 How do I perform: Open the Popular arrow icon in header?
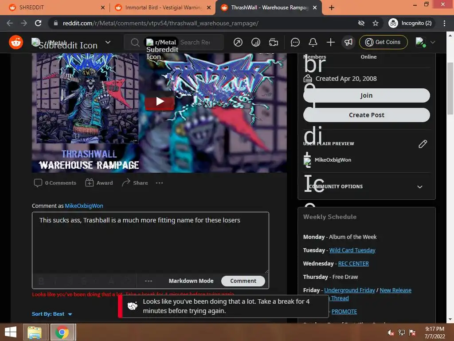[x=238, y=42]
